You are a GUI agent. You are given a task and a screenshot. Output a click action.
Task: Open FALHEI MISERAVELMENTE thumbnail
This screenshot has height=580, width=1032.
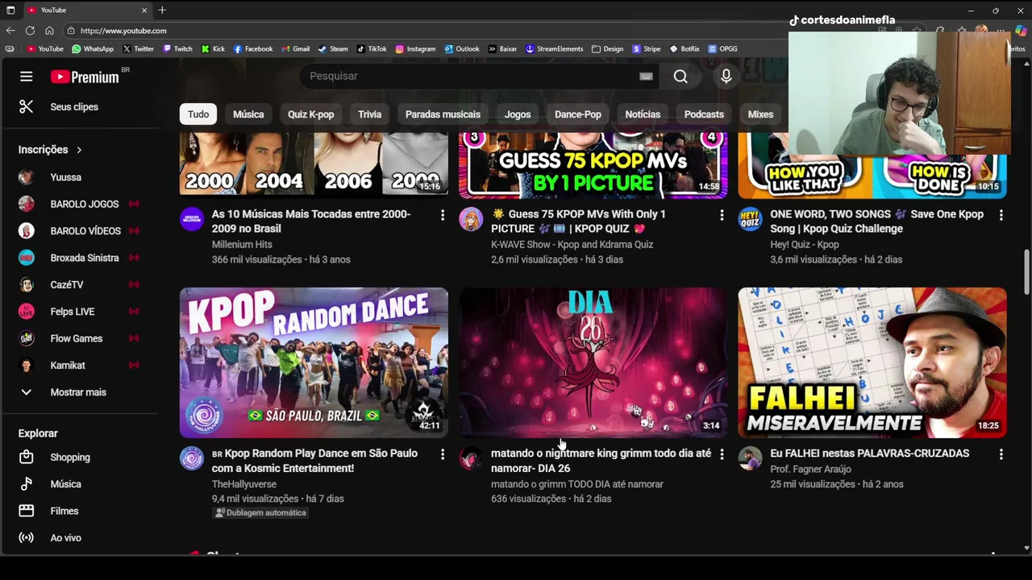tap(872, 362)
